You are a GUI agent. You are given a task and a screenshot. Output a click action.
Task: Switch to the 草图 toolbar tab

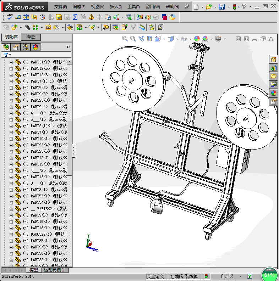[x=31, y=37]
